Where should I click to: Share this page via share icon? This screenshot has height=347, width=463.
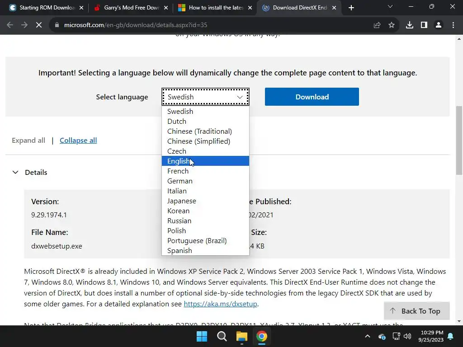click(x=377, y=25)
